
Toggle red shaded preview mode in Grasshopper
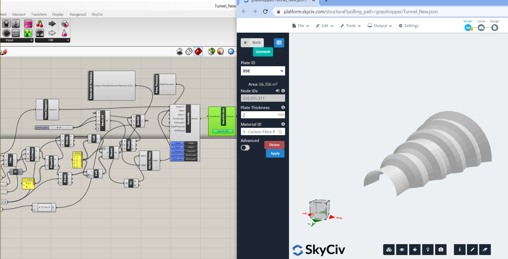pos(198,51)
